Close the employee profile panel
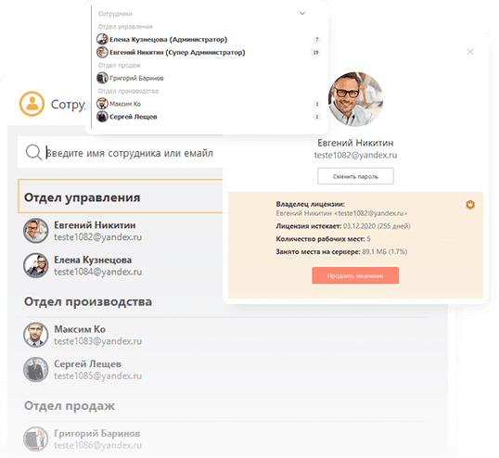This screenshot has height=458, width=499. coord(470,52)
